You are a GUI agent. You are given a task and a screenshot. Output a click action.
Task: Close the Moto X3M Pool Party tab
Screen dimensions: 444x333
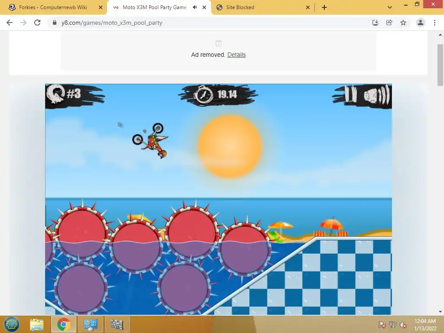point(204,7)
